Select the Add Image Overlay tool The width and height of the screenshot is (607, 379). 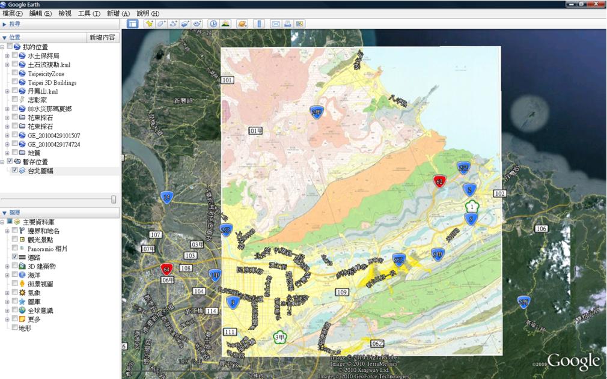[185, 23]
